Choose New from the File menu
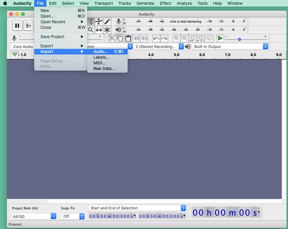The width and height of the screenshot is (288, 229). point(61,10)
